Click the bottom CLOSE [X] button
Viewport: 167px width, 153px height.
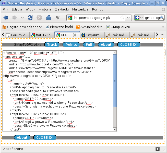pos(45,138)
